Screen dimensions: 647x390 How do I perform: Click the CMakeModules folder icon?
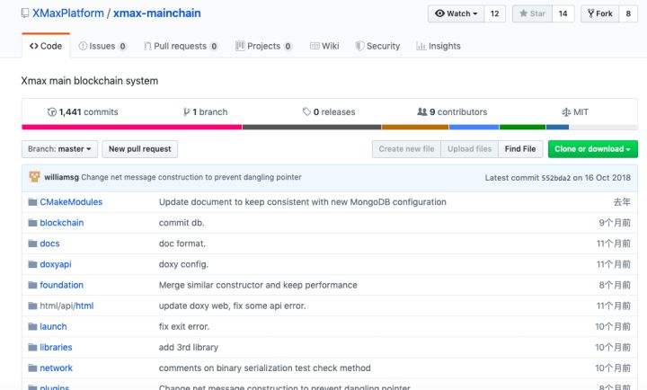click(x=32, y=202)
